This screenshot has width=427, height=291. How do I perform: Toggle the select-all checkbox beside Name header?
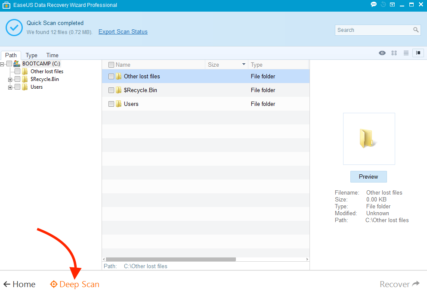click(x=111, y=65)
